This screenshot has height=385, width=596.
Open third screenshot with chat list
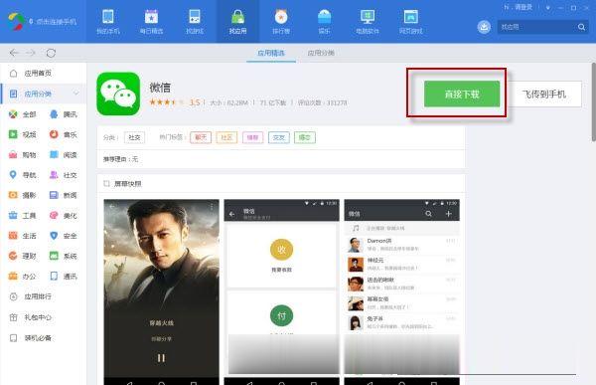pyautogui.click(x=401, y=291)
